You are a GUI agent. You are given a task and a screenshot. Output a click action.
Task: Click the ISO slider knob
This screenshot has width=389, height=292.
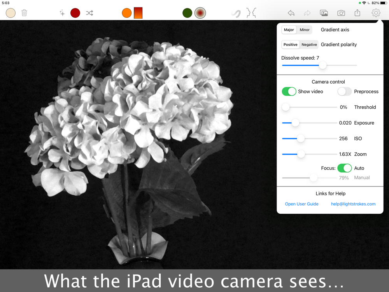301,138
